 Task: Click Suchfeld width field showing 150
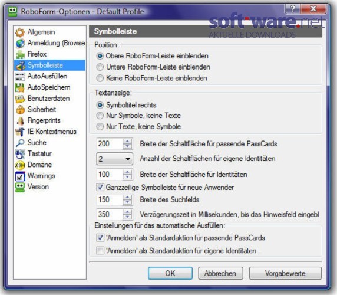[110, 200]
